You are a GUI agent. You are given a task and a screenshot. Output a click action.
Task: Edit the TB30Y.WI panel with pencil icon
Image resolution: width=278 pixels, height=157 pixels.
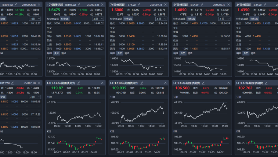point(16,4)
